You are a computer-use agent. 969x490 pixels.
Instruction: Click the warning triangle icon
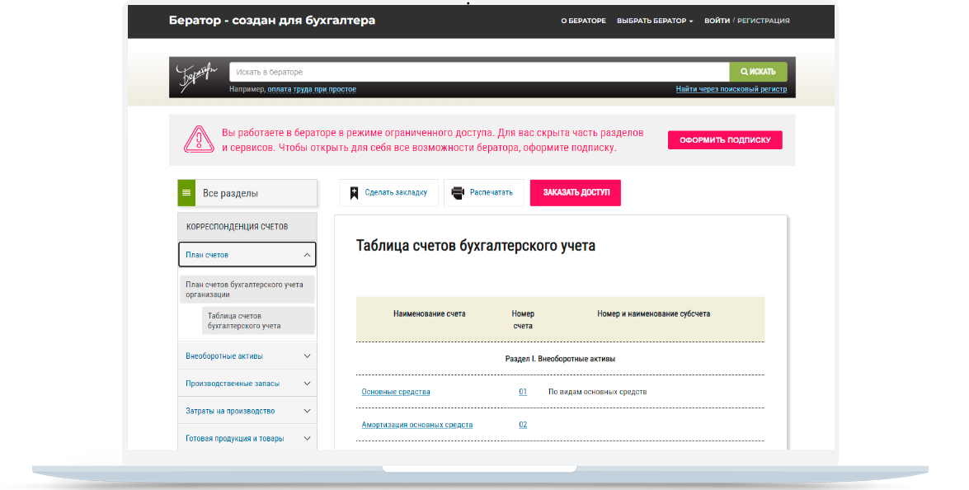[199, 139]
